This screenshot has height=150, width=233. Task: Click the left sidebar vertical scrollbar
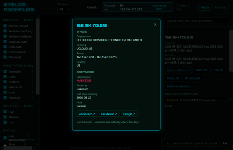(x=38, y=57)
